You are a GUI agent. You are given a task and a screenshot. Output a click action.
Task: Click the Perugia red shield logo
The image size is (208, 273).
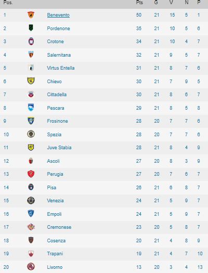coord(31,174)
